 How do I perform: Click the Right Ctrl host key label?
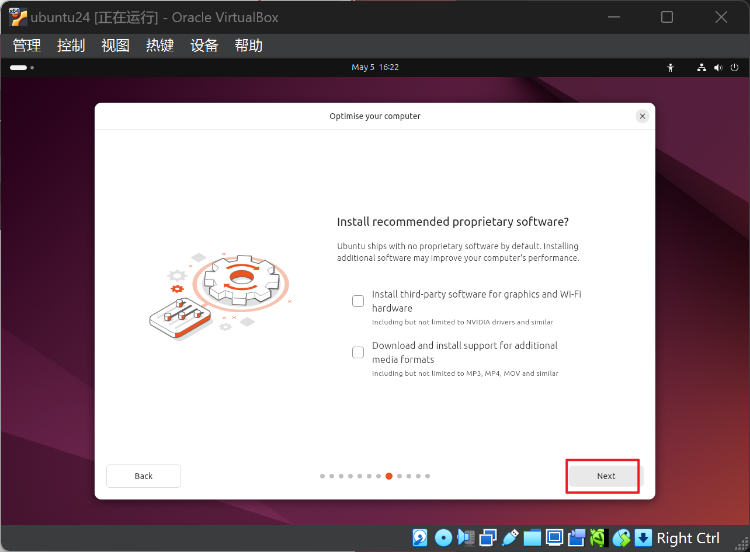pos(688,538)
